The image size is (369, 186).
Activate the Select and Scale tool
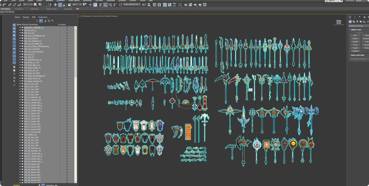click(65, 5)
